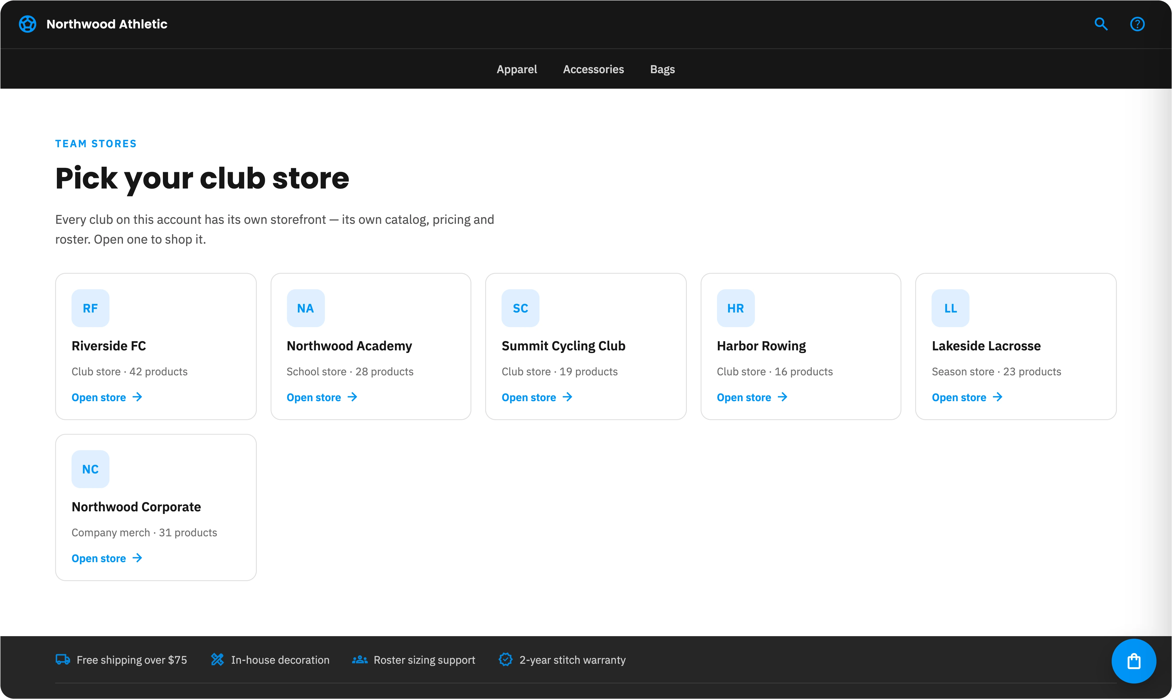Click 'School store · 28 products' text
Image resolution: width=1172 pixels, height=699 pixels.
pyautogui.click(x=350, y=372)
